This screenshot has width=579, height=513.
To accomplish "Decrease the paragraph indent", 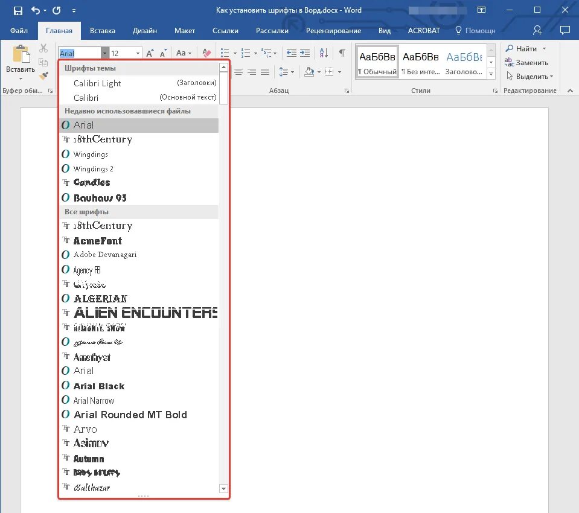I will point(292,53).
